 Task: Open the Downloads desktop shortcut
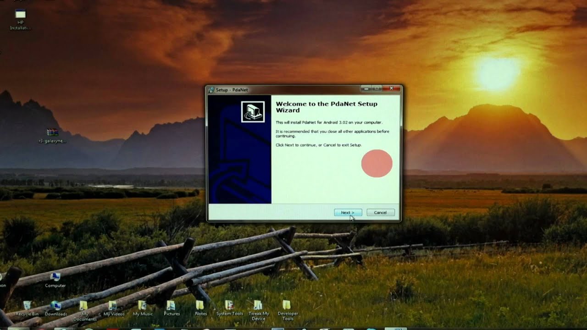pyautogui.click(x=56, y=308)
